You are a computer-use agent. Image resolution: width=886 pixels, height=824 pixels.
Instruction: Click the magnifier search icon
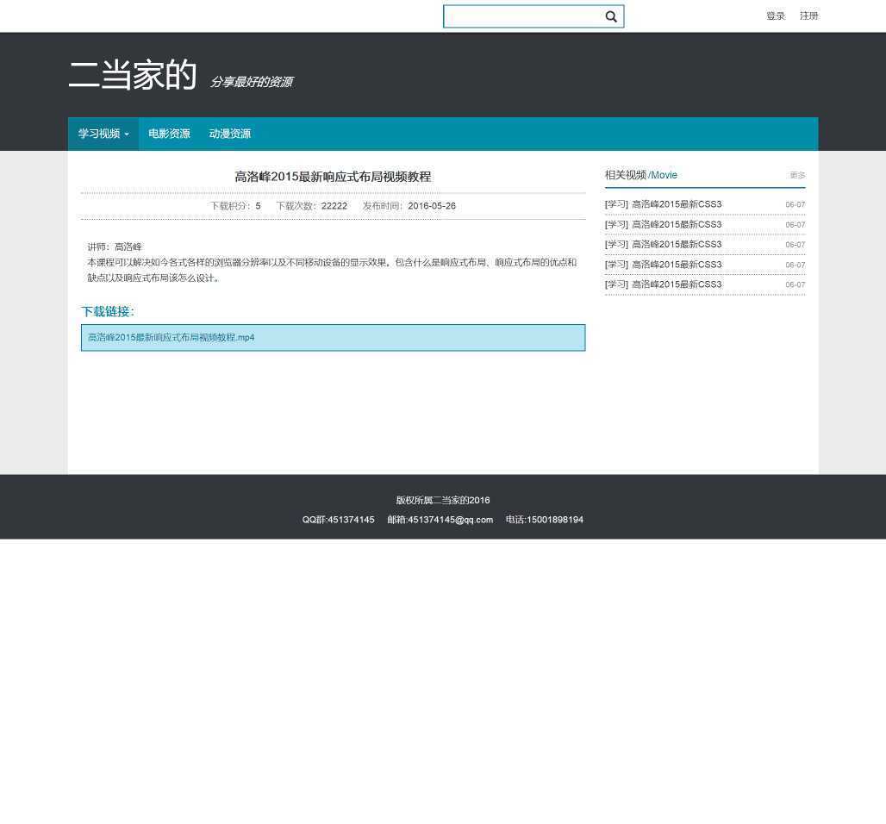tap(611, 16)
